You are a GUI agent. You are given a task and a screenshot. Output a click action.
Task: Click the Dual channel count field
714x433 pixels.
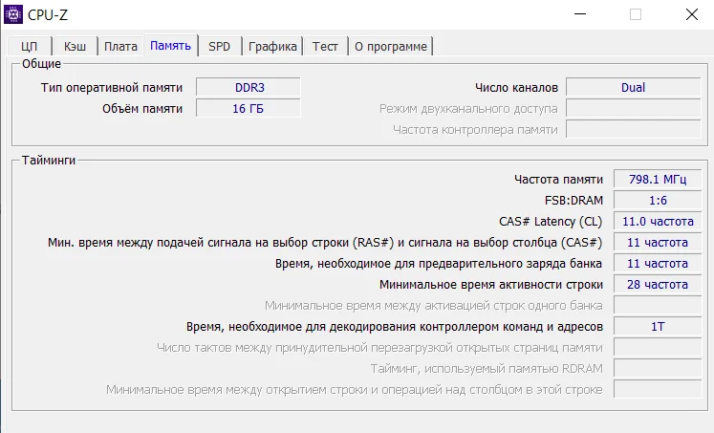point(634,87)
